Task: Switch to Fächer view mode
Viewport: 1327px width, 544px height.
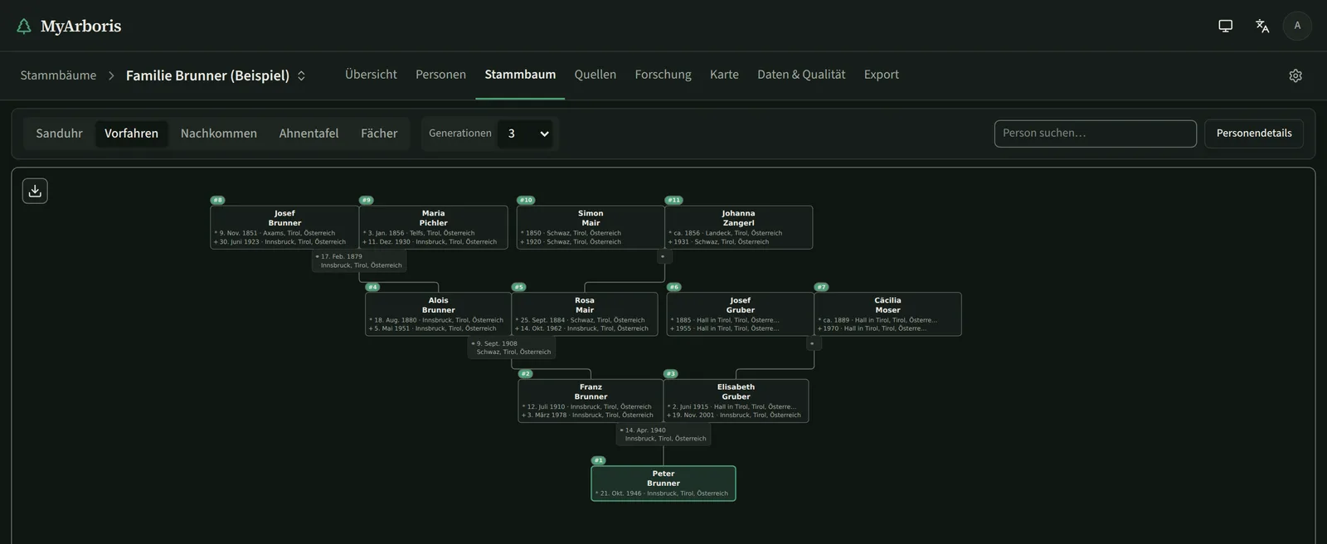Action: point(379,134)
